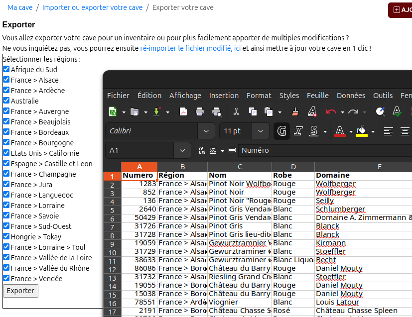Click the Cut scissors icon

(x=236, y=112)
